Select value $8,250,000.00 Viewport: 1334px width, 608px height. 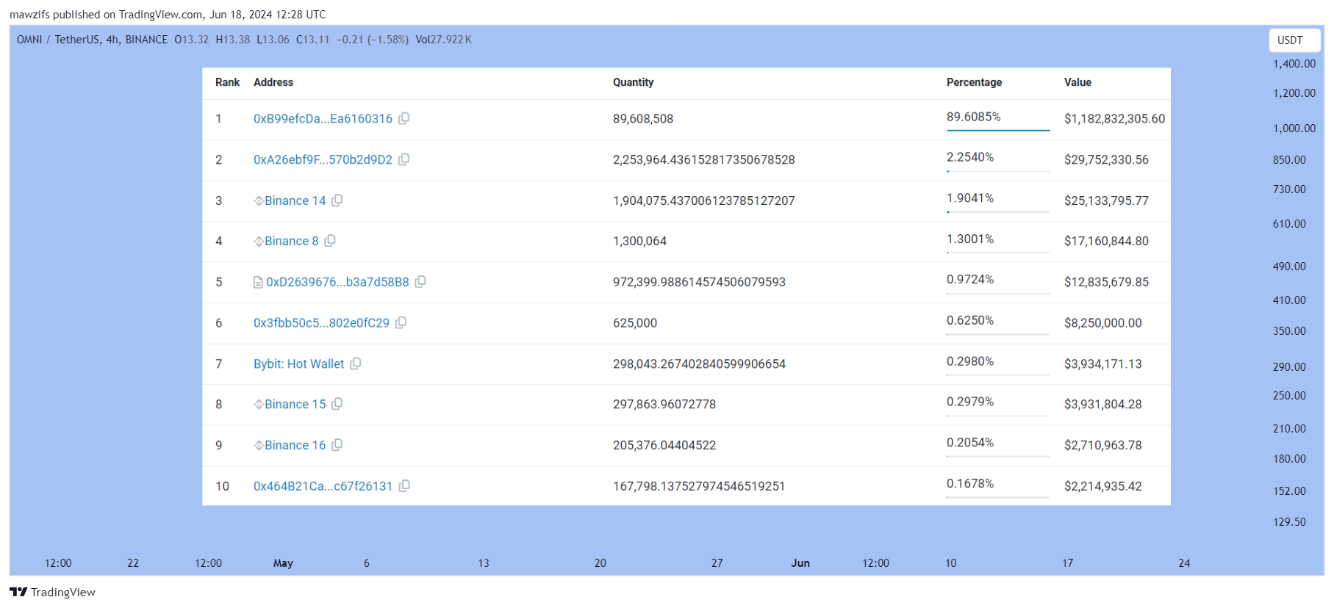click(x=1103, y=323)
